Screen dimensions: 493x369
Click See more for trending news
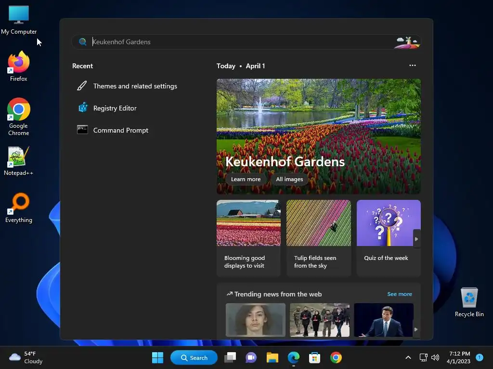(400, 294)
